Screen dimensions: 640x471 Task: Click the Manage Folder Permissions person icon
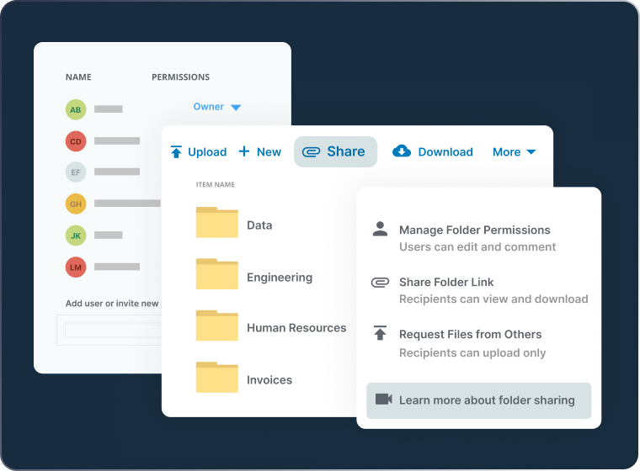tap(380, 229)
